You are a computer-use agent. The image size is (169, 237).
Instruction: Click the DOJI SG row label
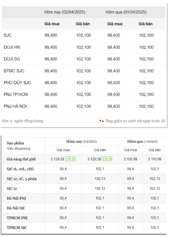[x=12, y=59]
